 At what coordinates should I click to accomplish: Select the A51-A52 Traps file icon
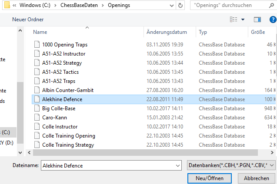coord(37,81)
